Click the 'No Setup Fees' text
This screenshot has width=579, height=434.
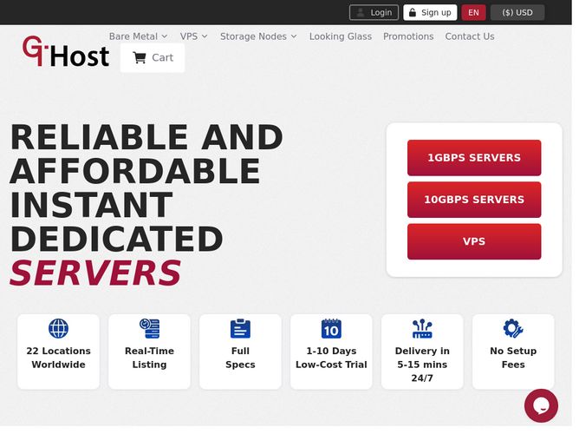[x=513, y=358]
